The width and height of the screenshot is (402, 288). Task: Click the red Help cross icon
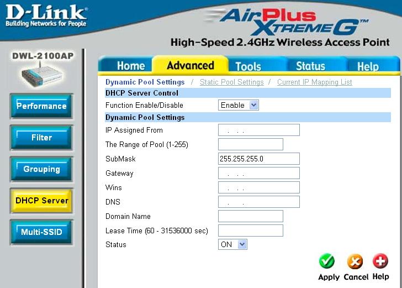click(380, 261)
